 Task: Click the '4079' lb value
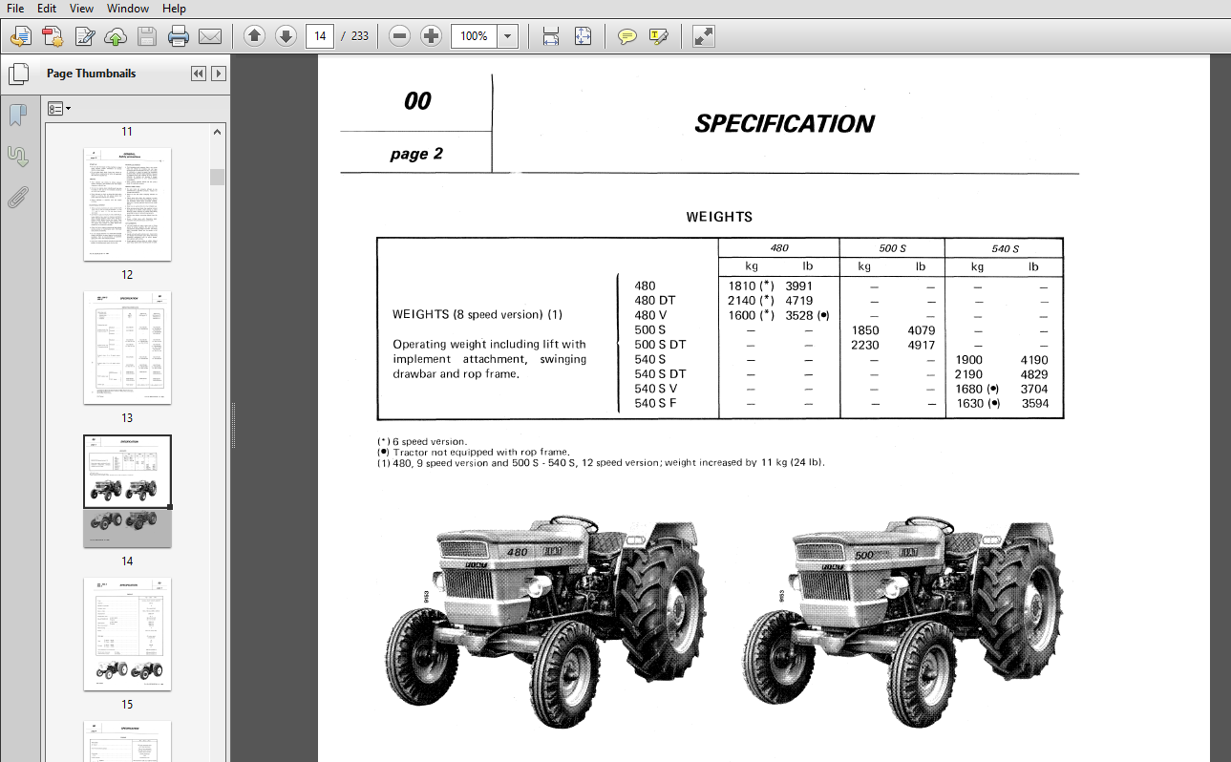point(921,330)
